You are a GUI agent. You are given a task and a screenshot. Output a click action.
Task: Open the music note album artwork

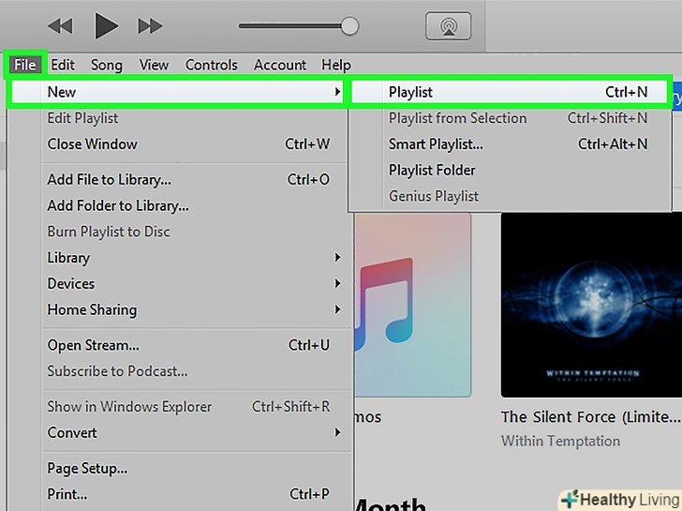point(412,305)
